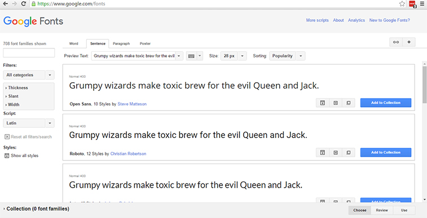Screen dimensions: 427x218
Task: Open Steve Matteson designer link
Action: (x=132, y=104)
